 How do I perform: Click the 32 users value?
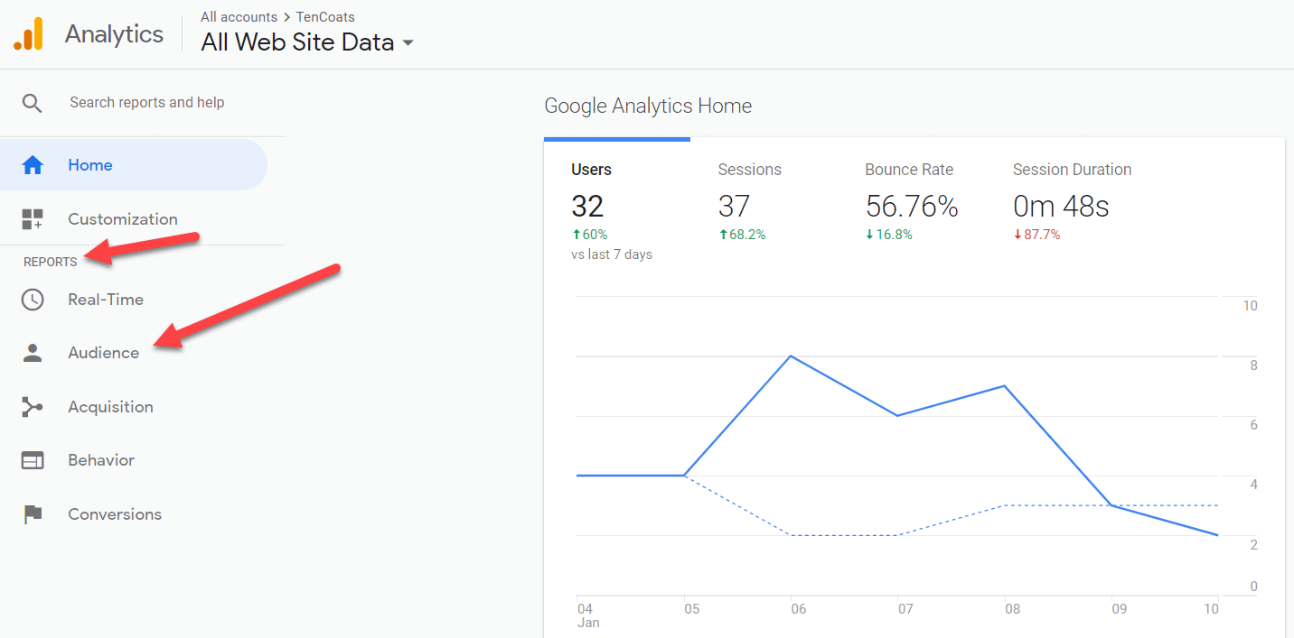tap(587, 207)
